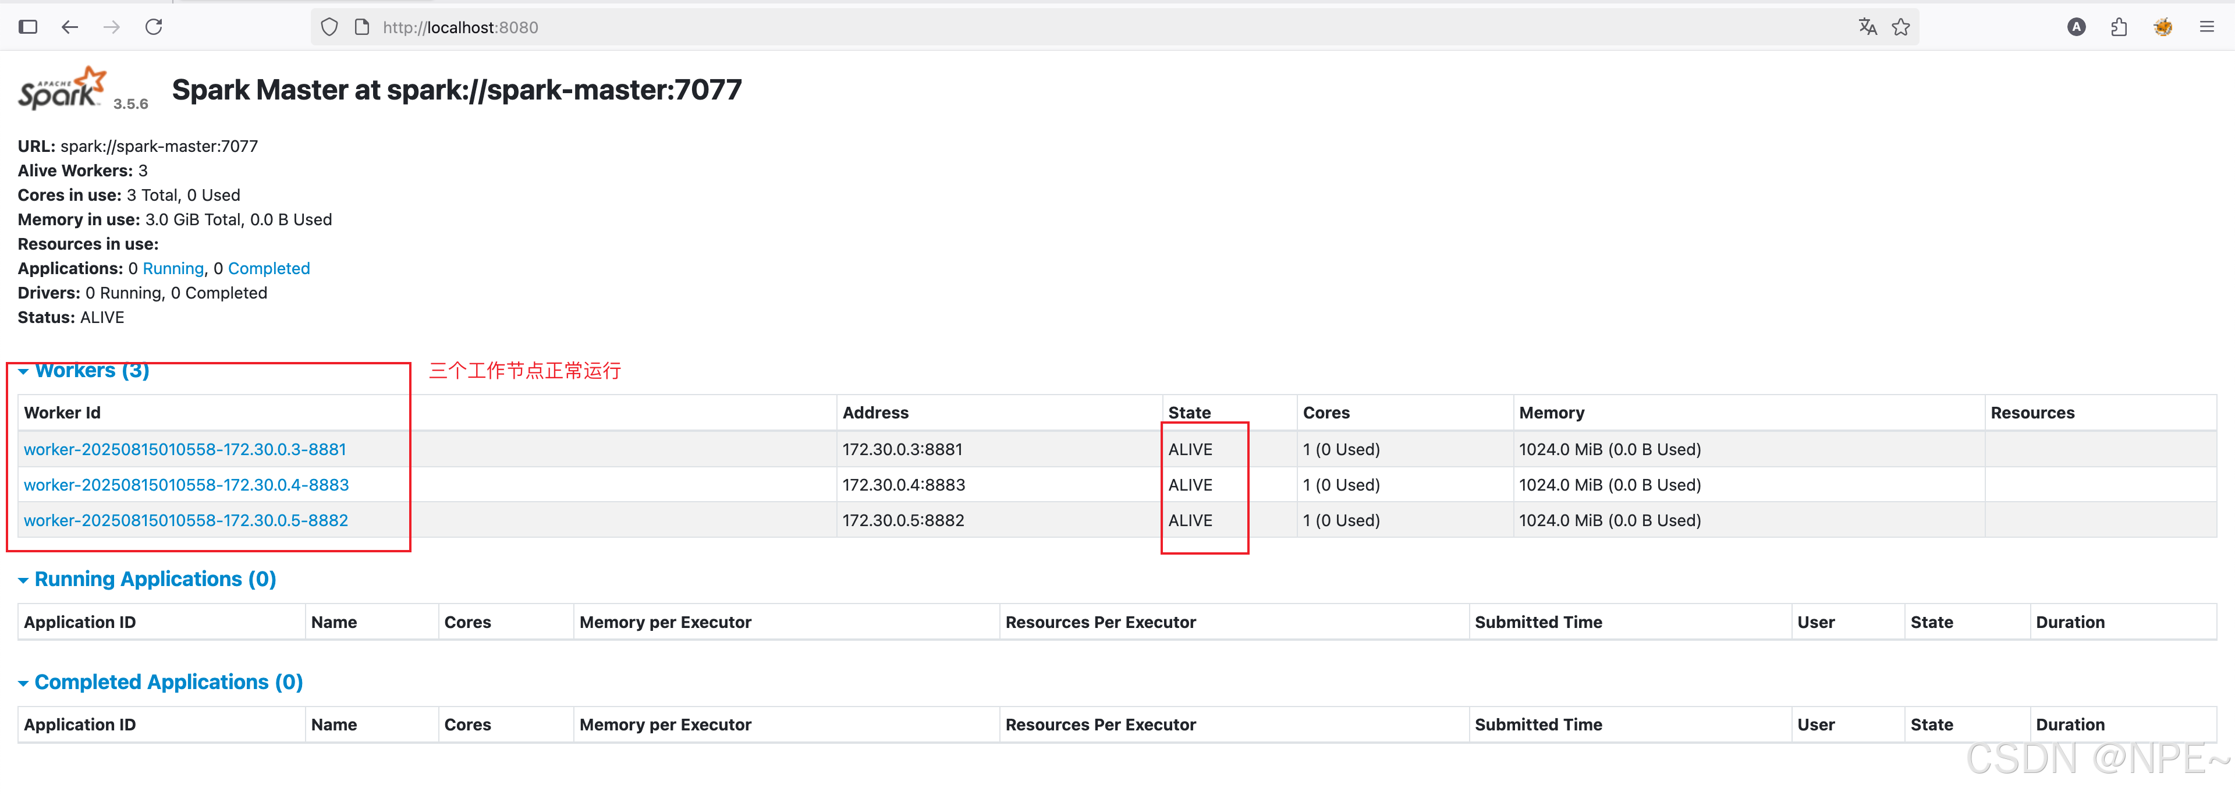Viewport: 2235px width, 795px height.
Task: Translate this page with the translate icon
Action: point(1867,27)
